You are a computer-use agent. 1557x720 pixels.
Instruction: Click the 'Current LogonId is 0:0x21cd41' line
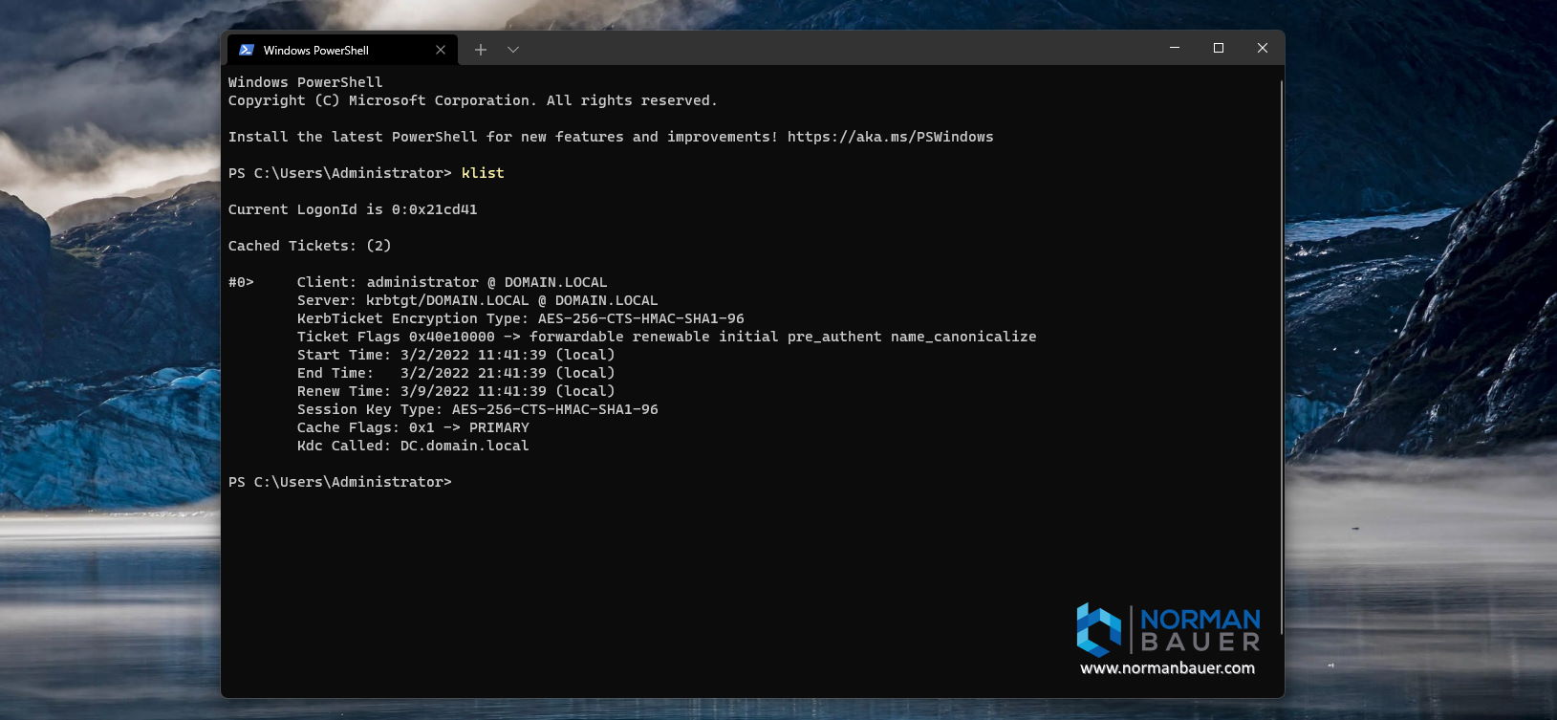pos(353,209)
